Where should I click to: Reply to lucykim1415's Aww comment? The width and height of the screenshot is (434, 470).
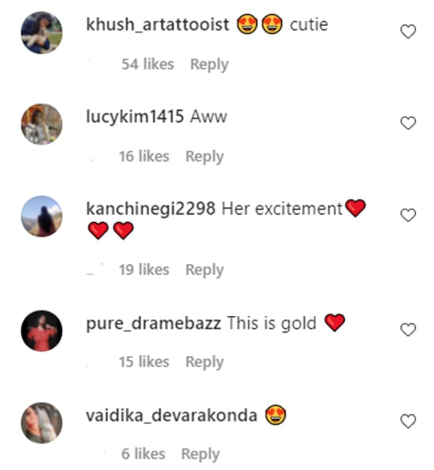(205, 157)
